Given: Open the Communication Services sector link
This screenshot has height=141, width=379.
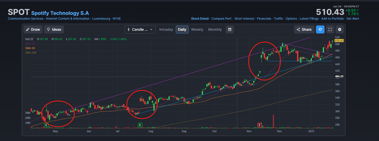Looking at the screenshot, I should [x=25, y=19].
